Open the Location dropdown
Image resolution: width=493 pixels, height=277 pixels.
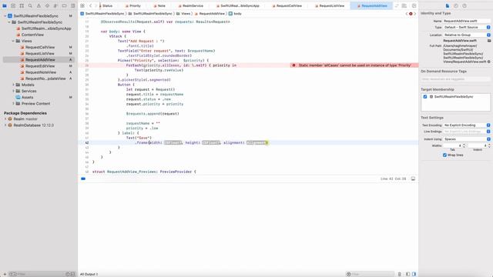467,35
